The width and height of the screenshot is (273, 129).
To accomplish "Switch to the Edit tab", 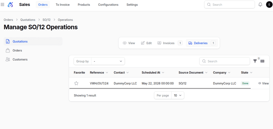I will point(146,43).
